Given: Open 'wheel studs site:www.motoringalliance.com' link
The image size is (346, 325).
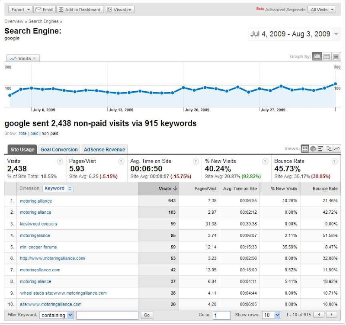Looking at the screenshot, I should click(63, 293).
